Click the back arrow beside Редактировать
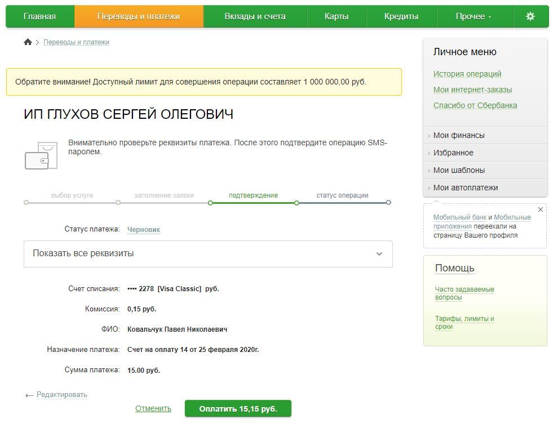The image size is (558, 437). [x=29, y=395]
